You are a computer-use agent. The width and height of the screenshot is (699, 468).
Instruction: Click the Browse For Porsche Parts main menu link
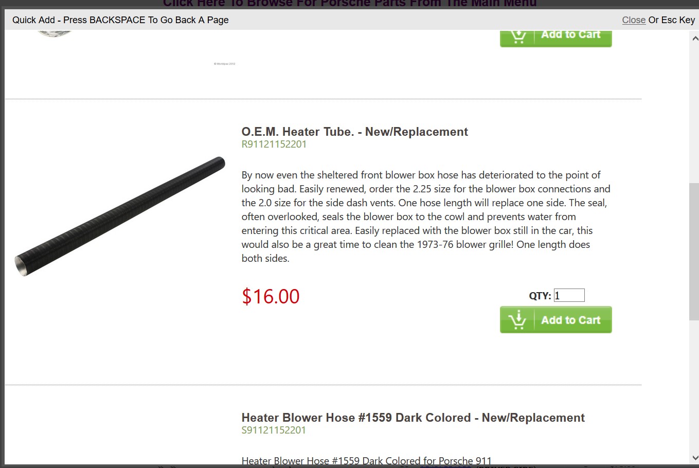point(350,4)
